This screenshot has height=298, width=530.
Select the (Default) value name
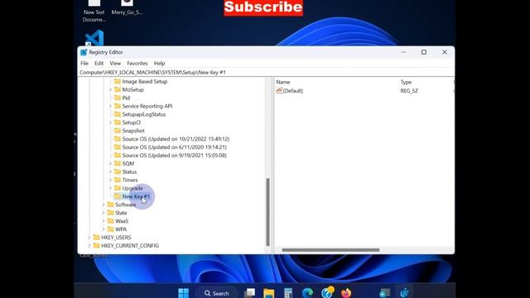pos(293,90)
